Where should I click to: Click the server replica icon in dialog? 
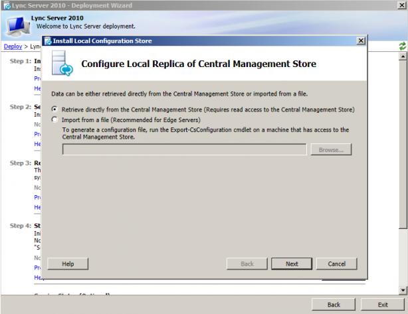[62, 64]
